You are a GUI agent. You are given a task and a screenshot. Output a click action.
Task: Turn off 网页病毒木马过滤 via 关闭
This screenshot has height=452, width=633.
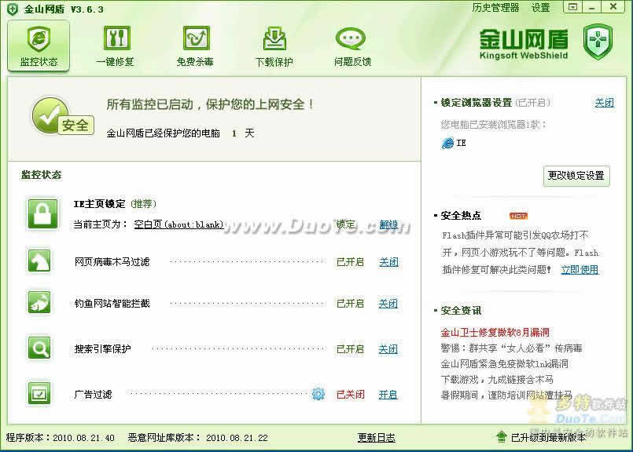click(388, 262)
